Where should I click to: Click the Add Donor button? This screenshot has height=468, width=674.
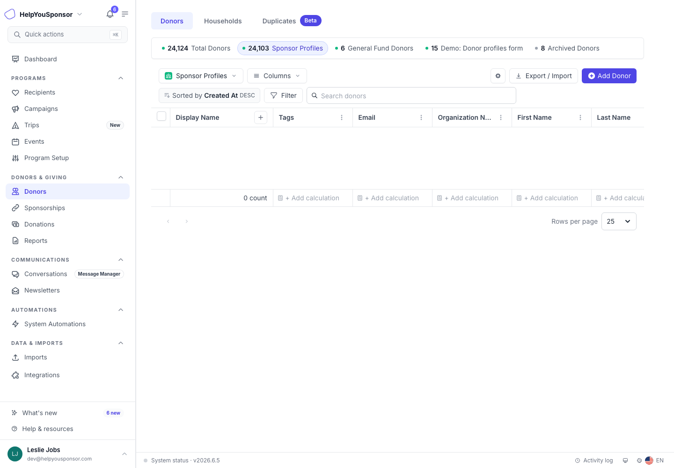(609, 76)
